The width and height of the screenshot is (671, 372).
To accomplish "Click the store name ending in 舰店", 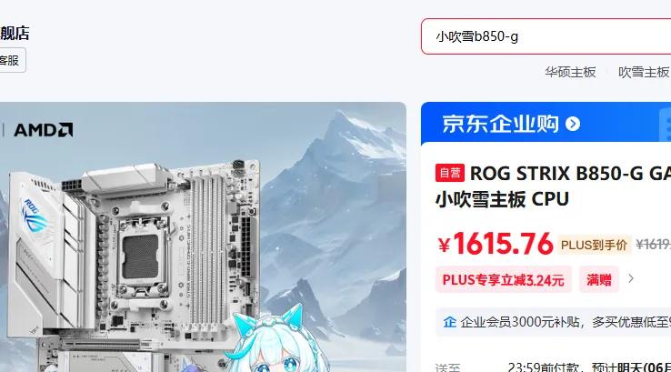I will [15, 33].
